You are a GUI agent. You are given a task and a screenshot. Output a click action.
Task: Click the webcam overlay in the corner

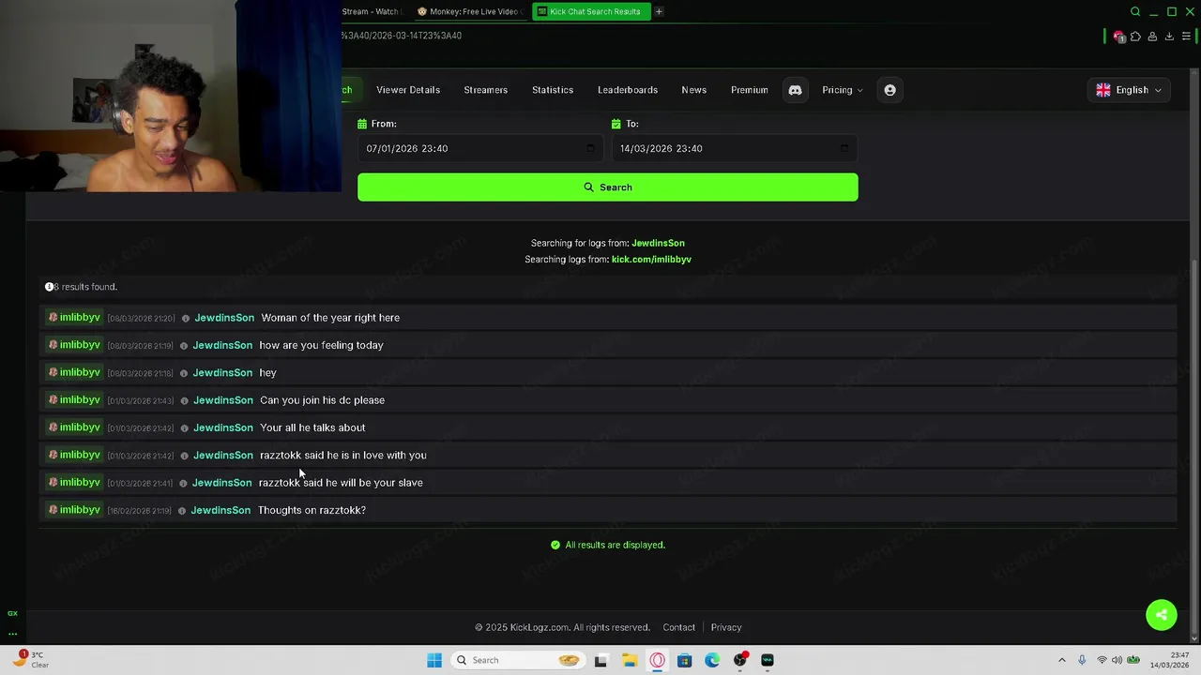tap(171, 96)
